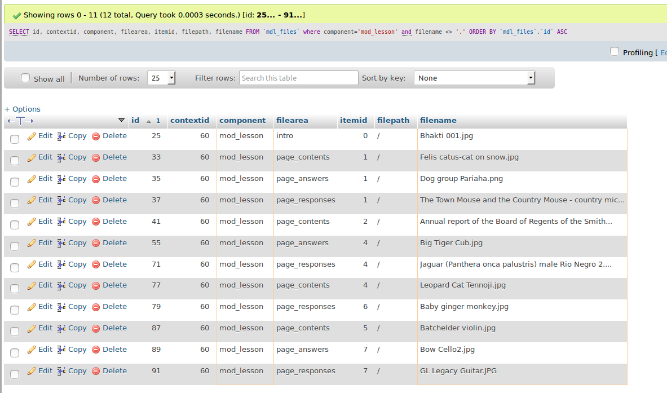The width and height of the screenshot is (667, 393).
Task: Click the Copy icon for row id 33
Action: [61, 158]
